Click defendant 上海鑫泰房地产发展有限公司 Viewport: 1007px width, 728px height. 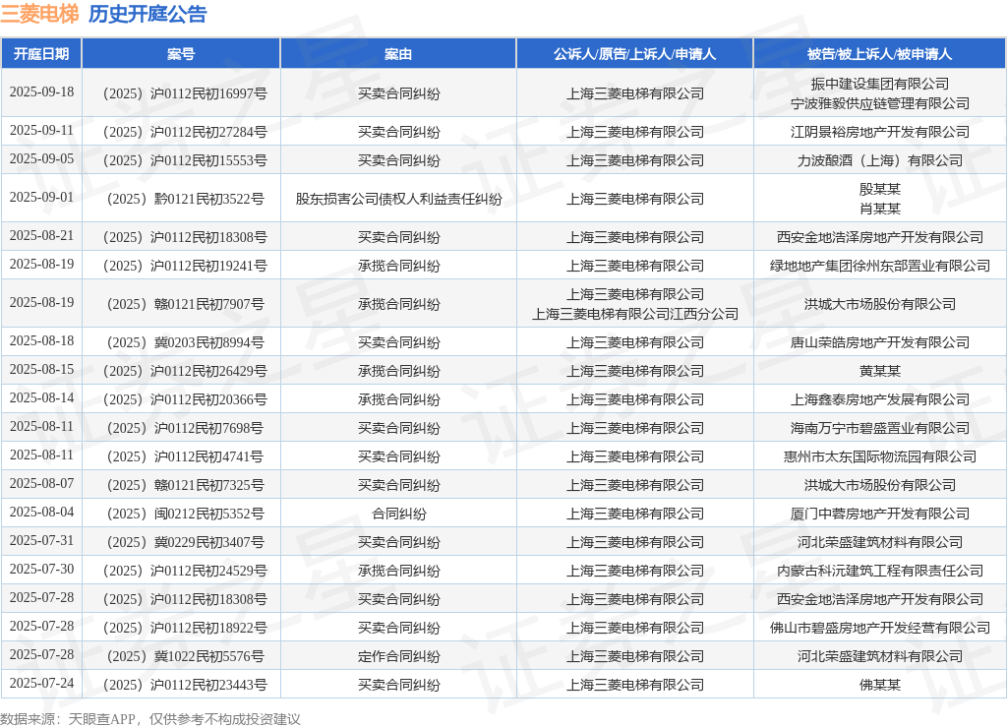(x=880, y=399)
